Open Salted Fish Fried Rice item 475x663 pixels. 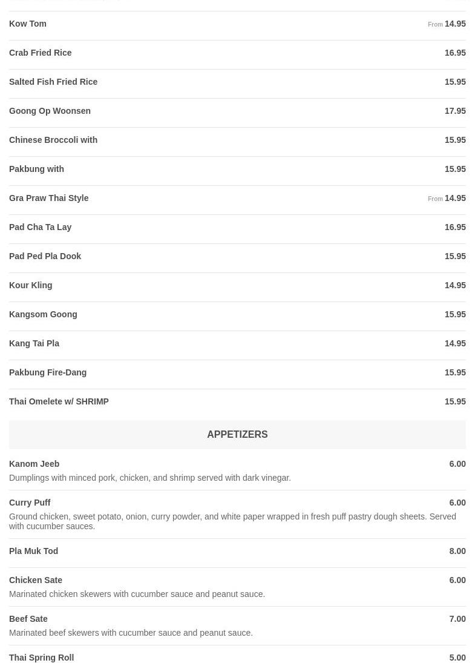point(53,82)
